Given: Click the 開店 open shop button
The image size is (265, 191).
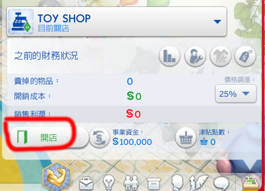Looking at the screenshot, I should pos(49,138).
